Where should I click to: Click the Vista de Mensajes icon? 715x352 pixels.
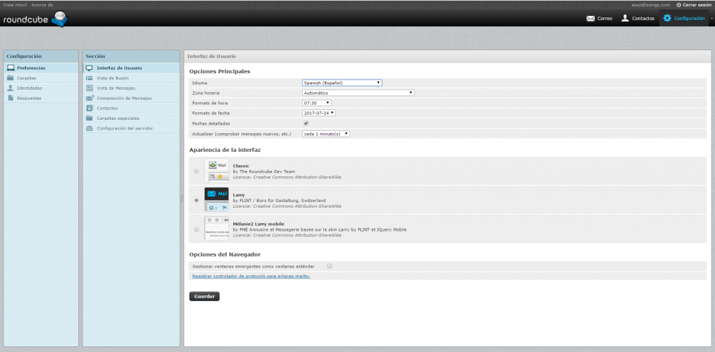tap(89, 88)
